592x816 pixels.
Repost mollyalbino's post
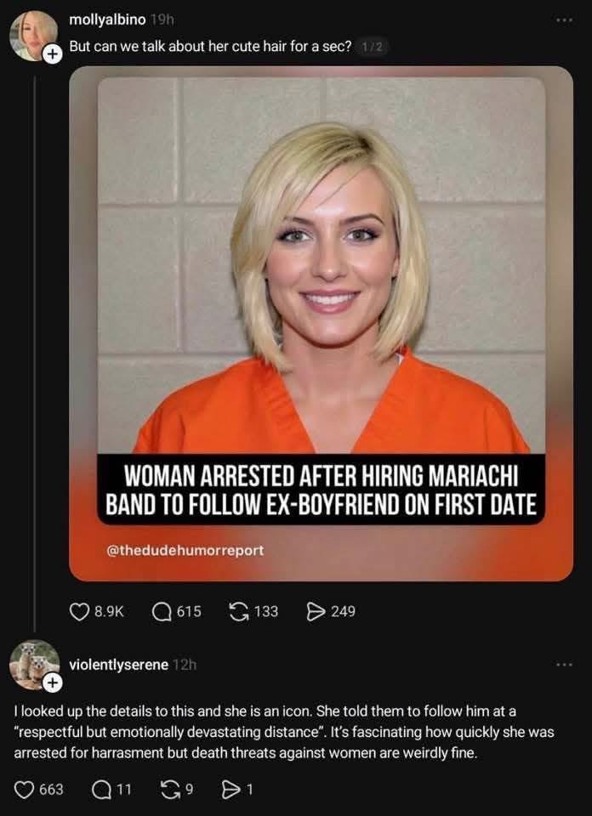[239, 611]
